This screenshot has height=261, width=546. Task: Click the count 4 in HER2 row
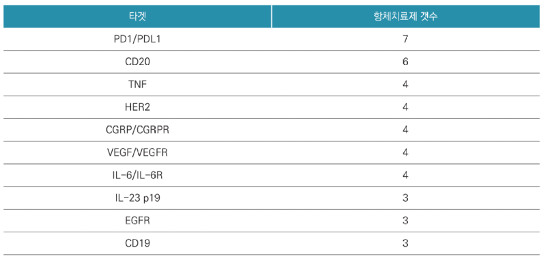pyautogui.click(x=405, y=107)
